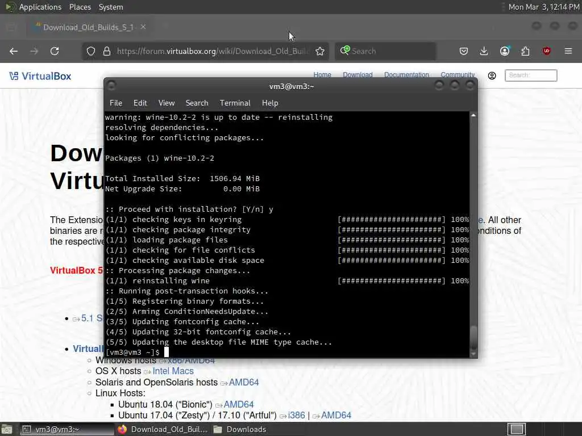Open Intel Macs download link
Screen dimensions: 582x436
pyautogui.click(x=173, y=371)
